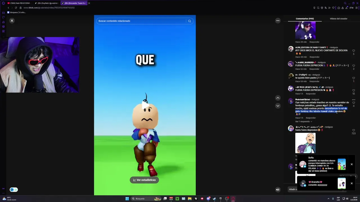The image size is (360, 202).
Task: Click the play overlay on the video
Action: 145,105
